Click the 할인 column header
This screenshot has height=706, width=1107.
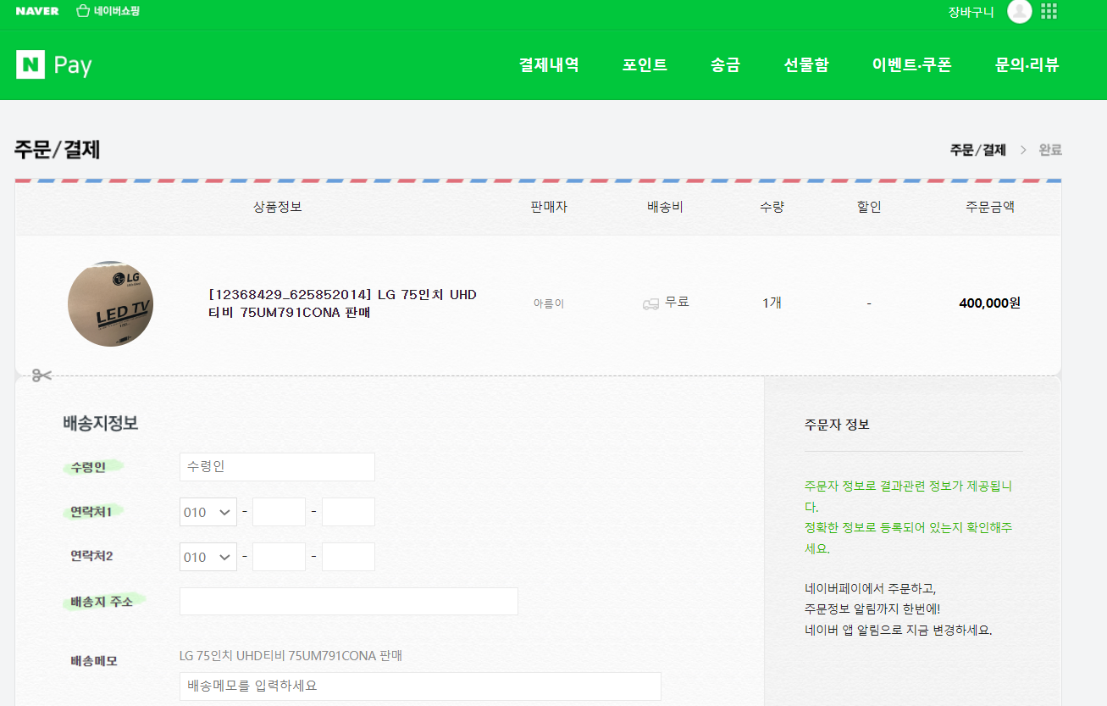(x=869, y=207)
